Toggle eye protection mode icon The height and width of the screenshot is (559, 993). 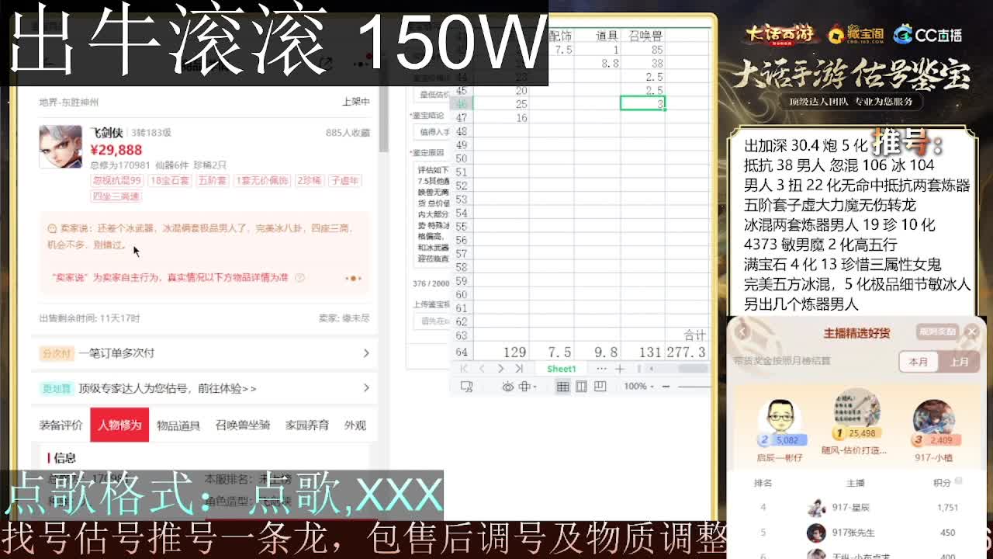click(507, 387)
